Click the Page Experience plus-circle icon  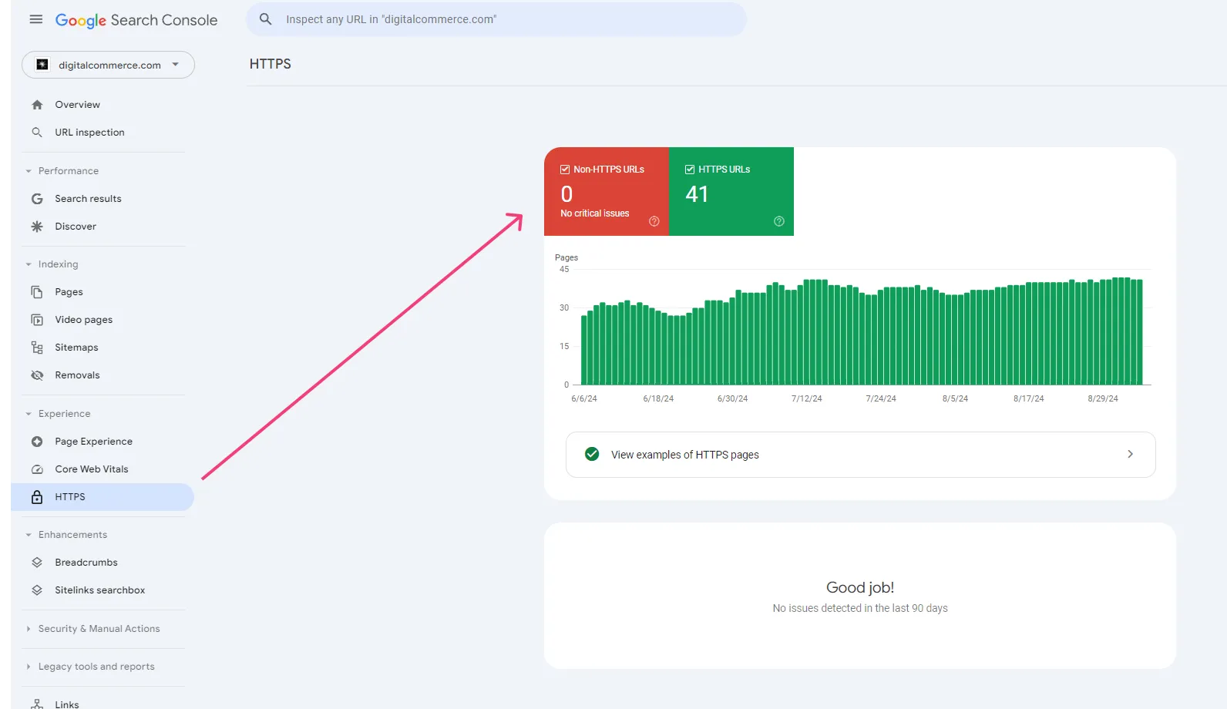coord(37,442)
